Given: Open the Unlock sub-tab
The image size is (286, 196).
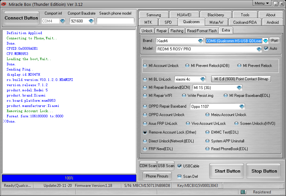Looking at the screenshot, I should tap(147, 31).
